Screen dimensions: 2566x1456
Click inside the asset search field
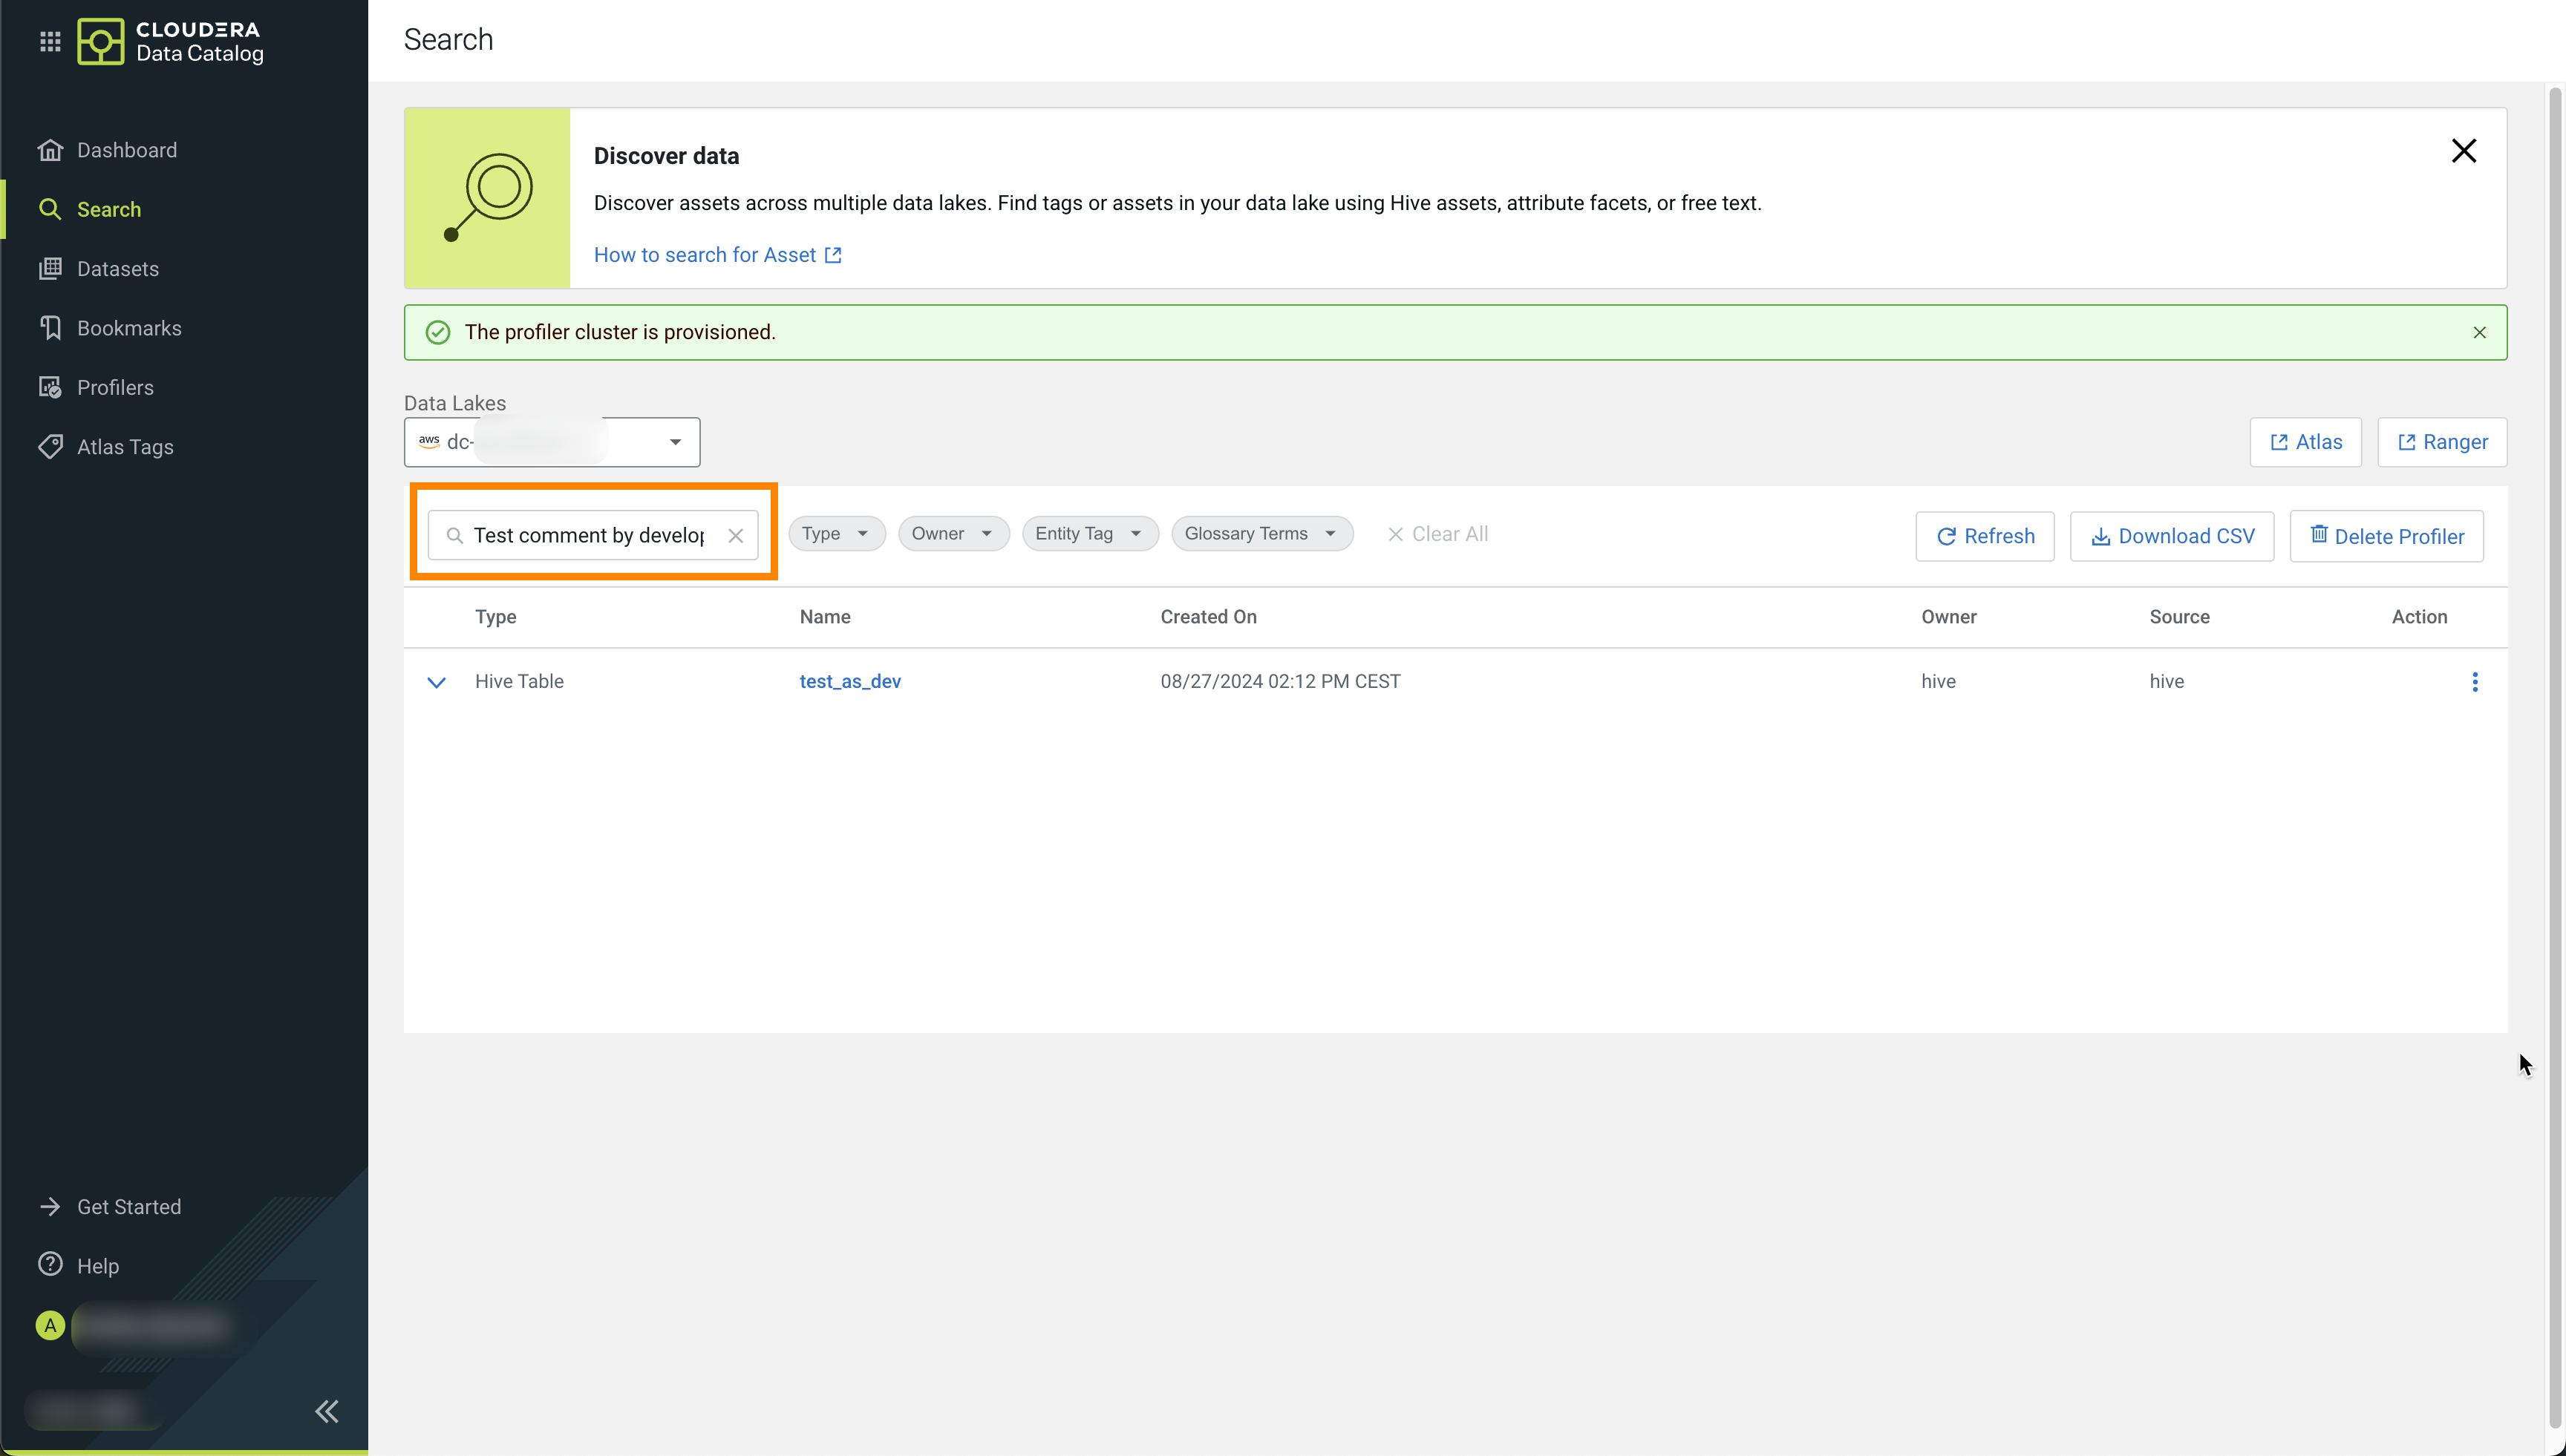(588, 536)
